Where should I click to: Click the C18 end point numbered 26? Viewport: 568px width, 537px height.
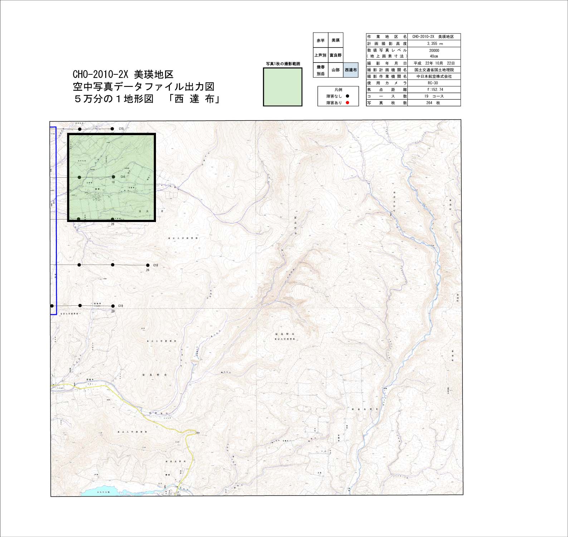point(148,265)
